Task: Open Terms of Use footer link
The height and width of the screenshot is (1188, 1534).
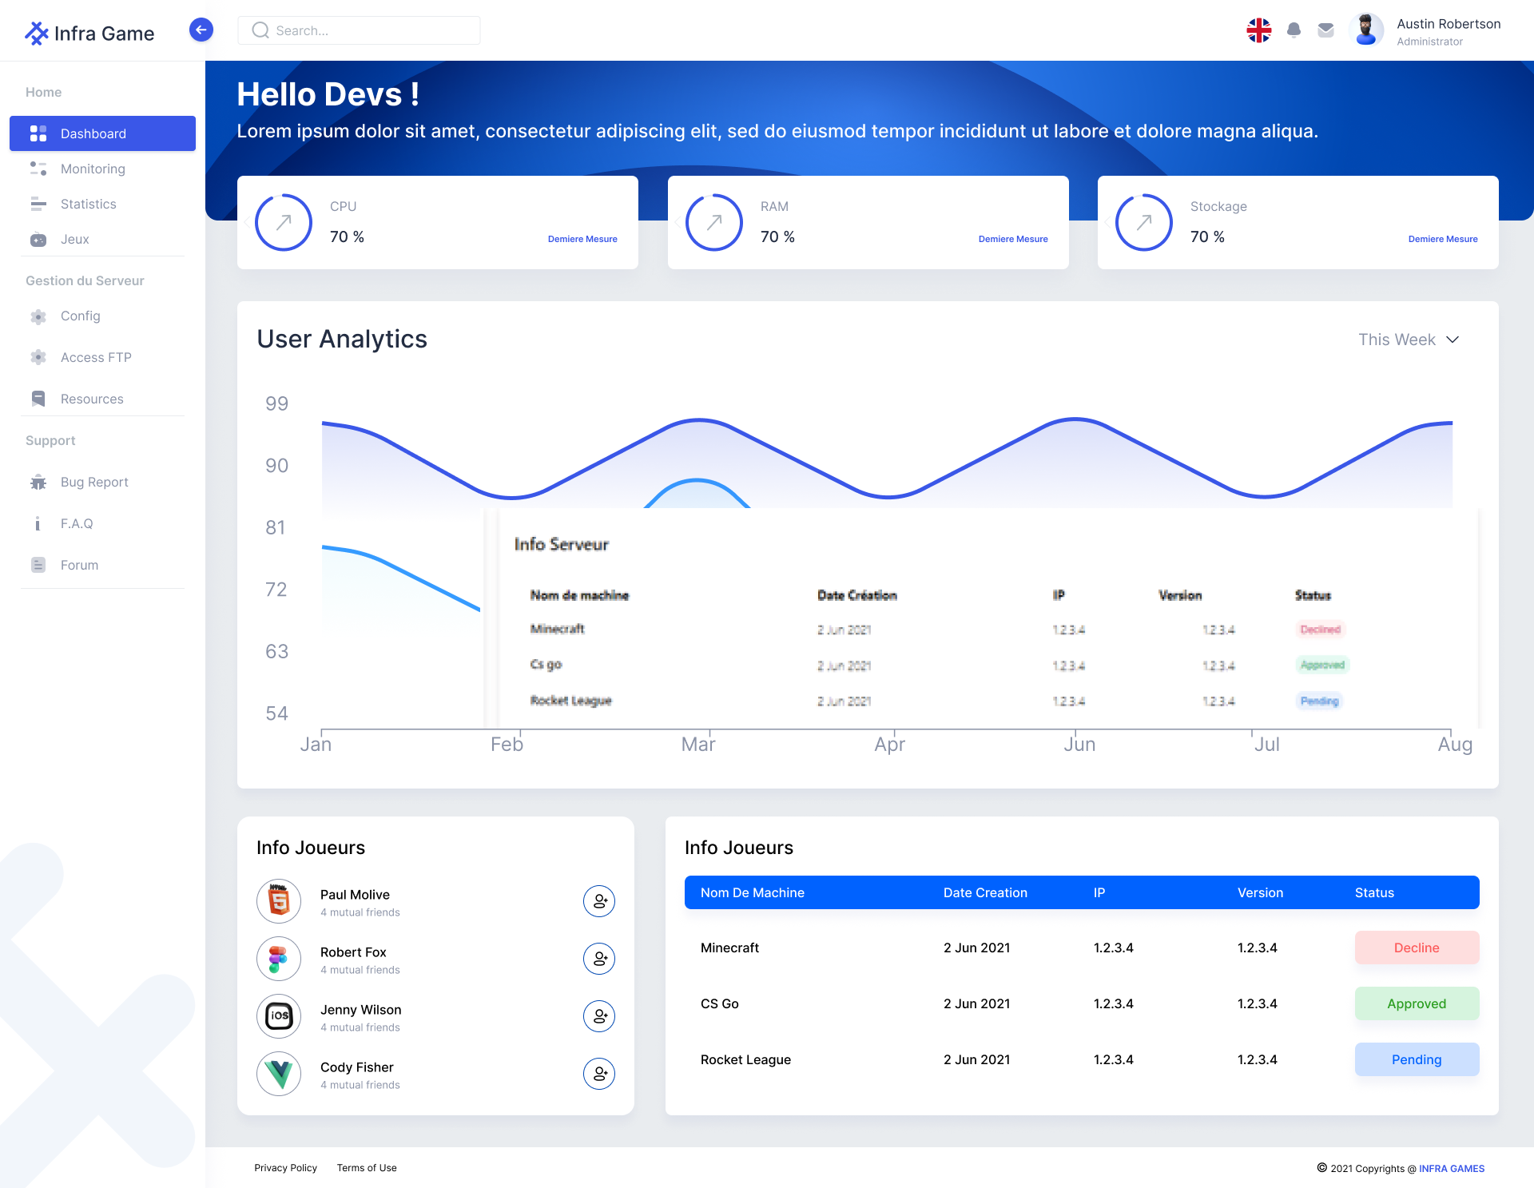Action: 367,1168
